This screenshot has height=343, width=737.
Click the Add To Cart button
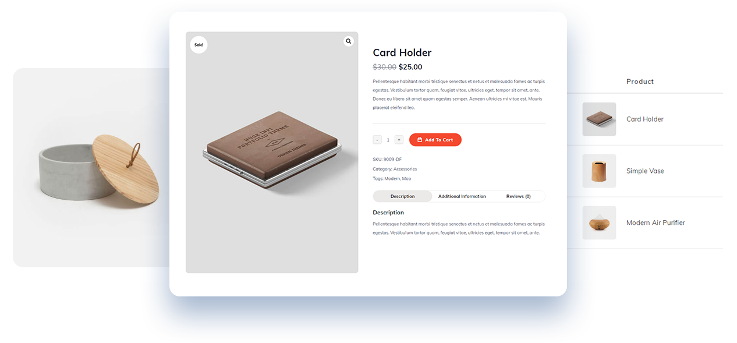pos(435,140)
